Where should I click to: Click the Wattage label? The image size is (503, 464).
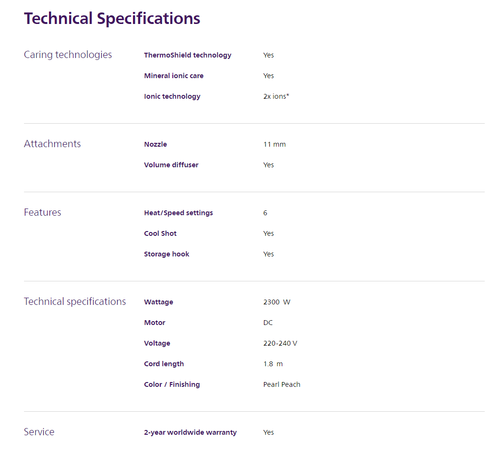pyautogui.click(x=158, y=302)
